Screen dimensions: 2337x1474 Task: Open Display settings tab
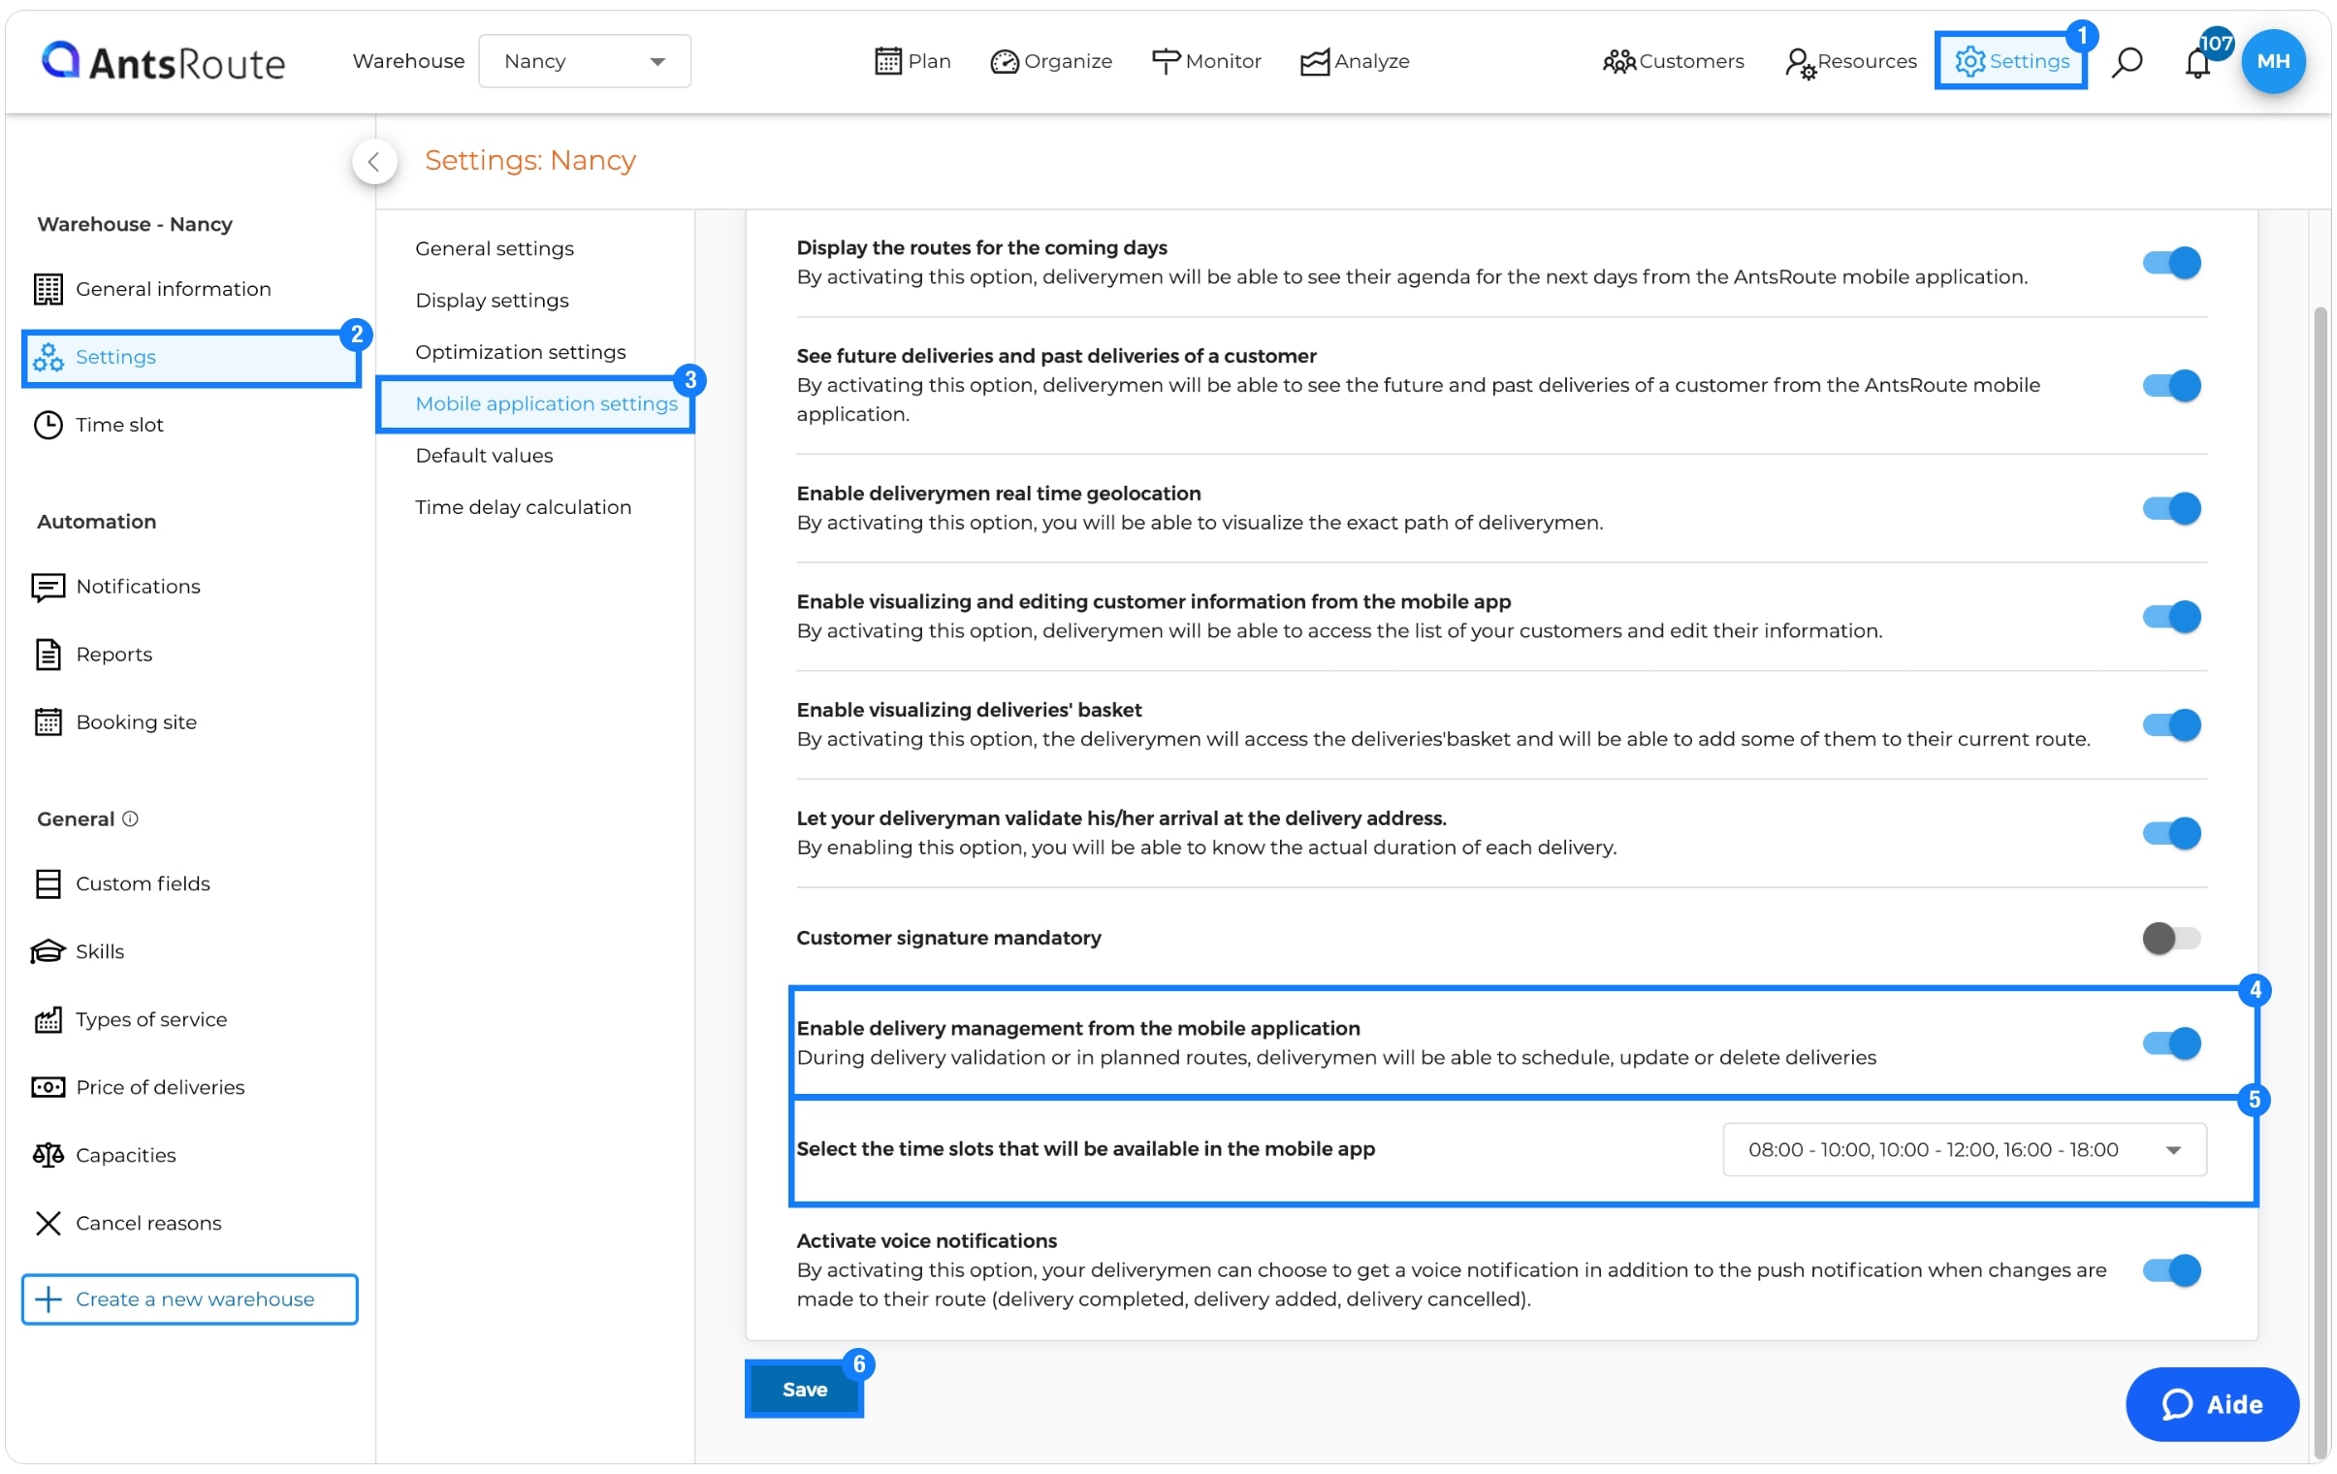click(x=492, y=301)
